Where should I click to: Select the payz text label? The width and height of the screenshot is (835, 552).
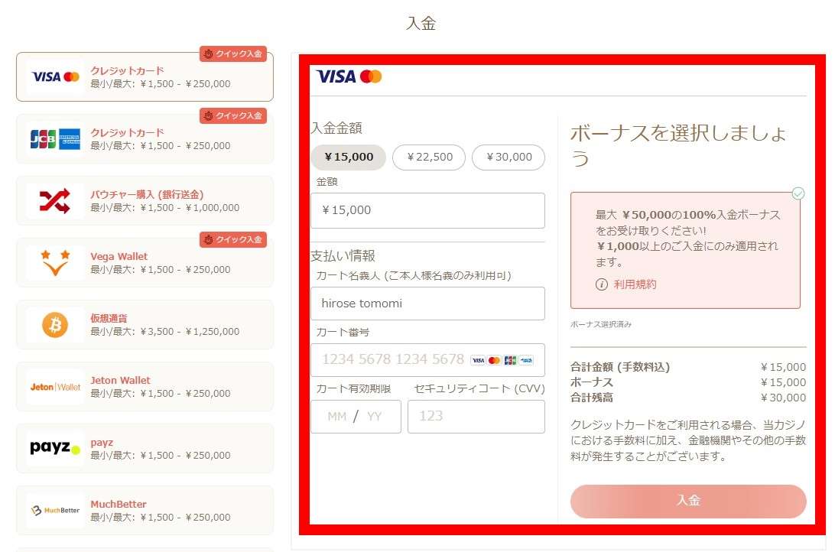point(102,443)
